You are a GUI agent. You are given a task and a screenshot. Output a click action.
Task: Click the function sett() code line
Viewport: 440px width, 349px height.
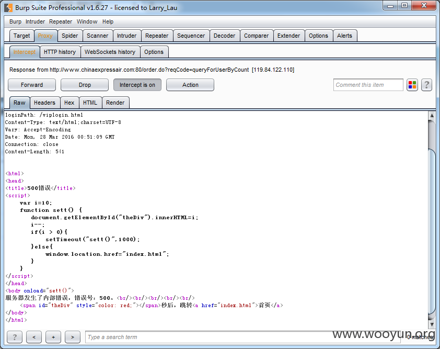pos(51,210)
